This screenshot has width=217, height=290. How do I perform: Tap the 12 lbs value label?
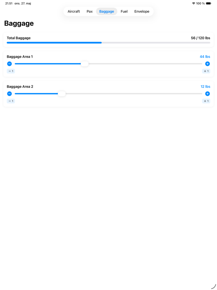pos(205,87)
